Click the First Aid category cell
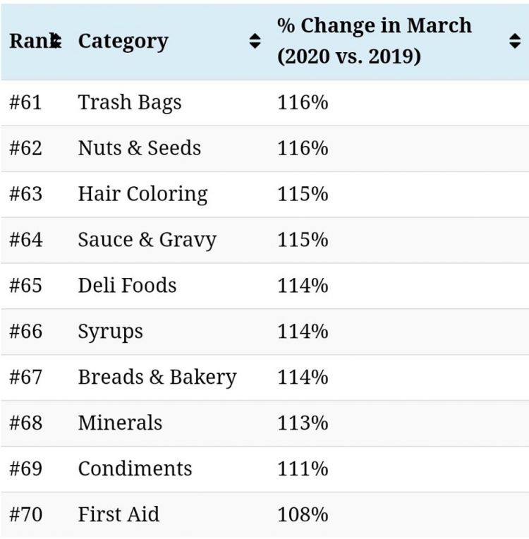Screen dimensions: 529x539 (x=118, y=515)
